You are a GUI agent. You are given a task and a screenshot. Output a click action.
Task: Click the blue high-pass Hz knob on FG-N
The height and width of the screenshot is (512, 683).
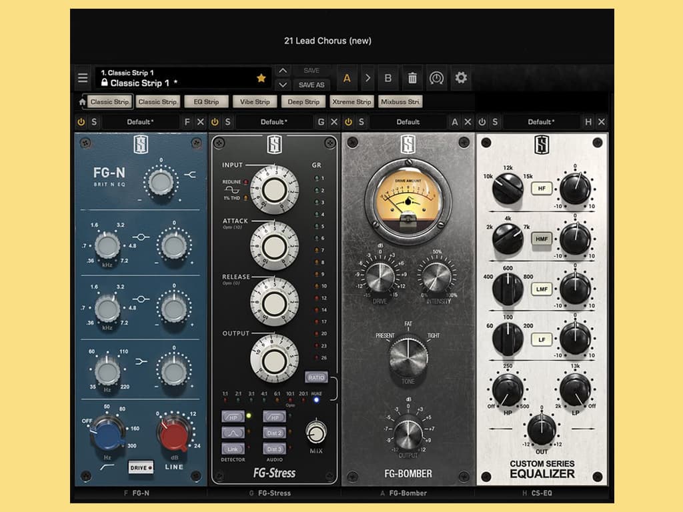[x=107, y=433]
